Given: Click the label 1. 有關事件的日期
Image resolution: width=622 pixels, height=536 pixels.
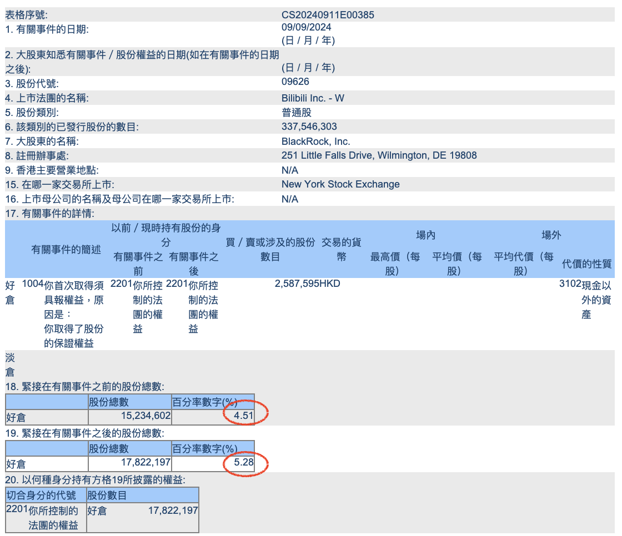Looking at the screenshot, I should pos(47,29).
